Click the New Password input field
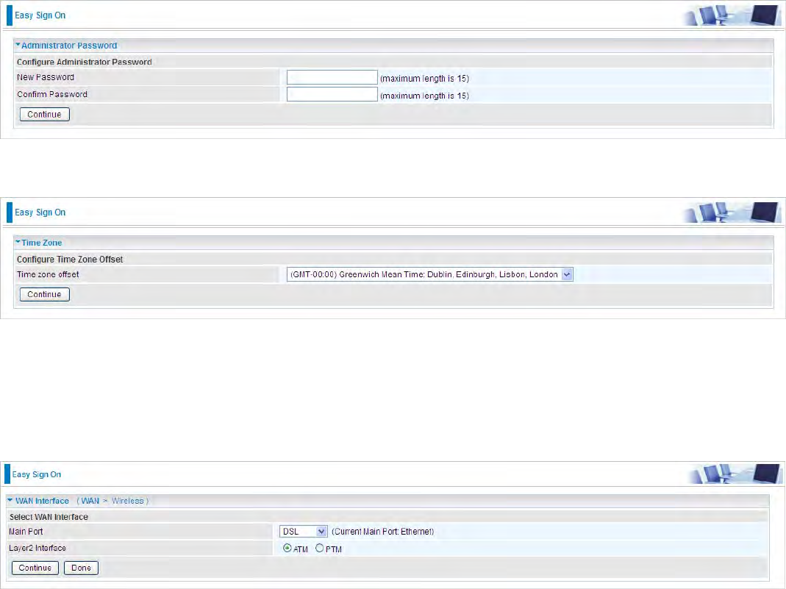The height and width of the screenshot is (589, 786). (332, 77)
